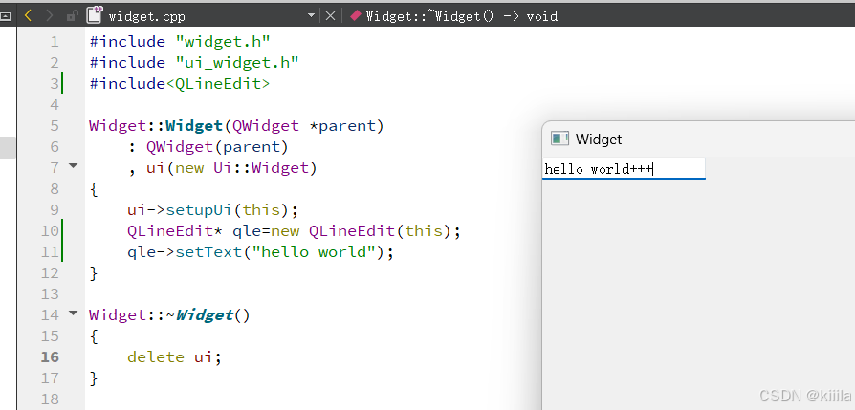Collapse the destructor fold at line 14
This screenshot has height=410, width=855.
(x=73, y=313)
